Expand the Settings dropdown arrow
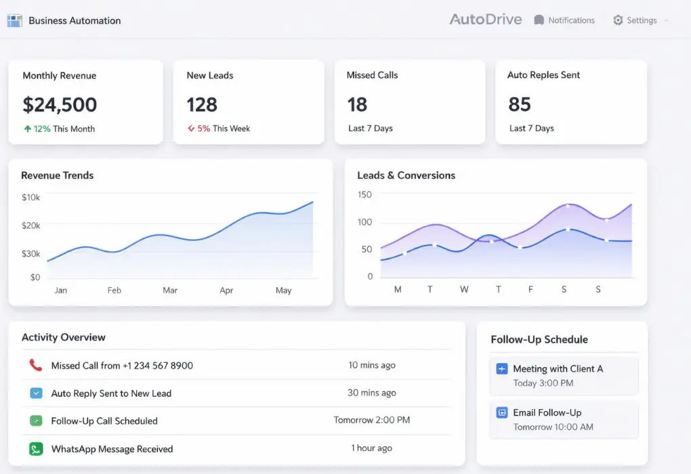This screenshot has width=691, height=474. point(666,21)
